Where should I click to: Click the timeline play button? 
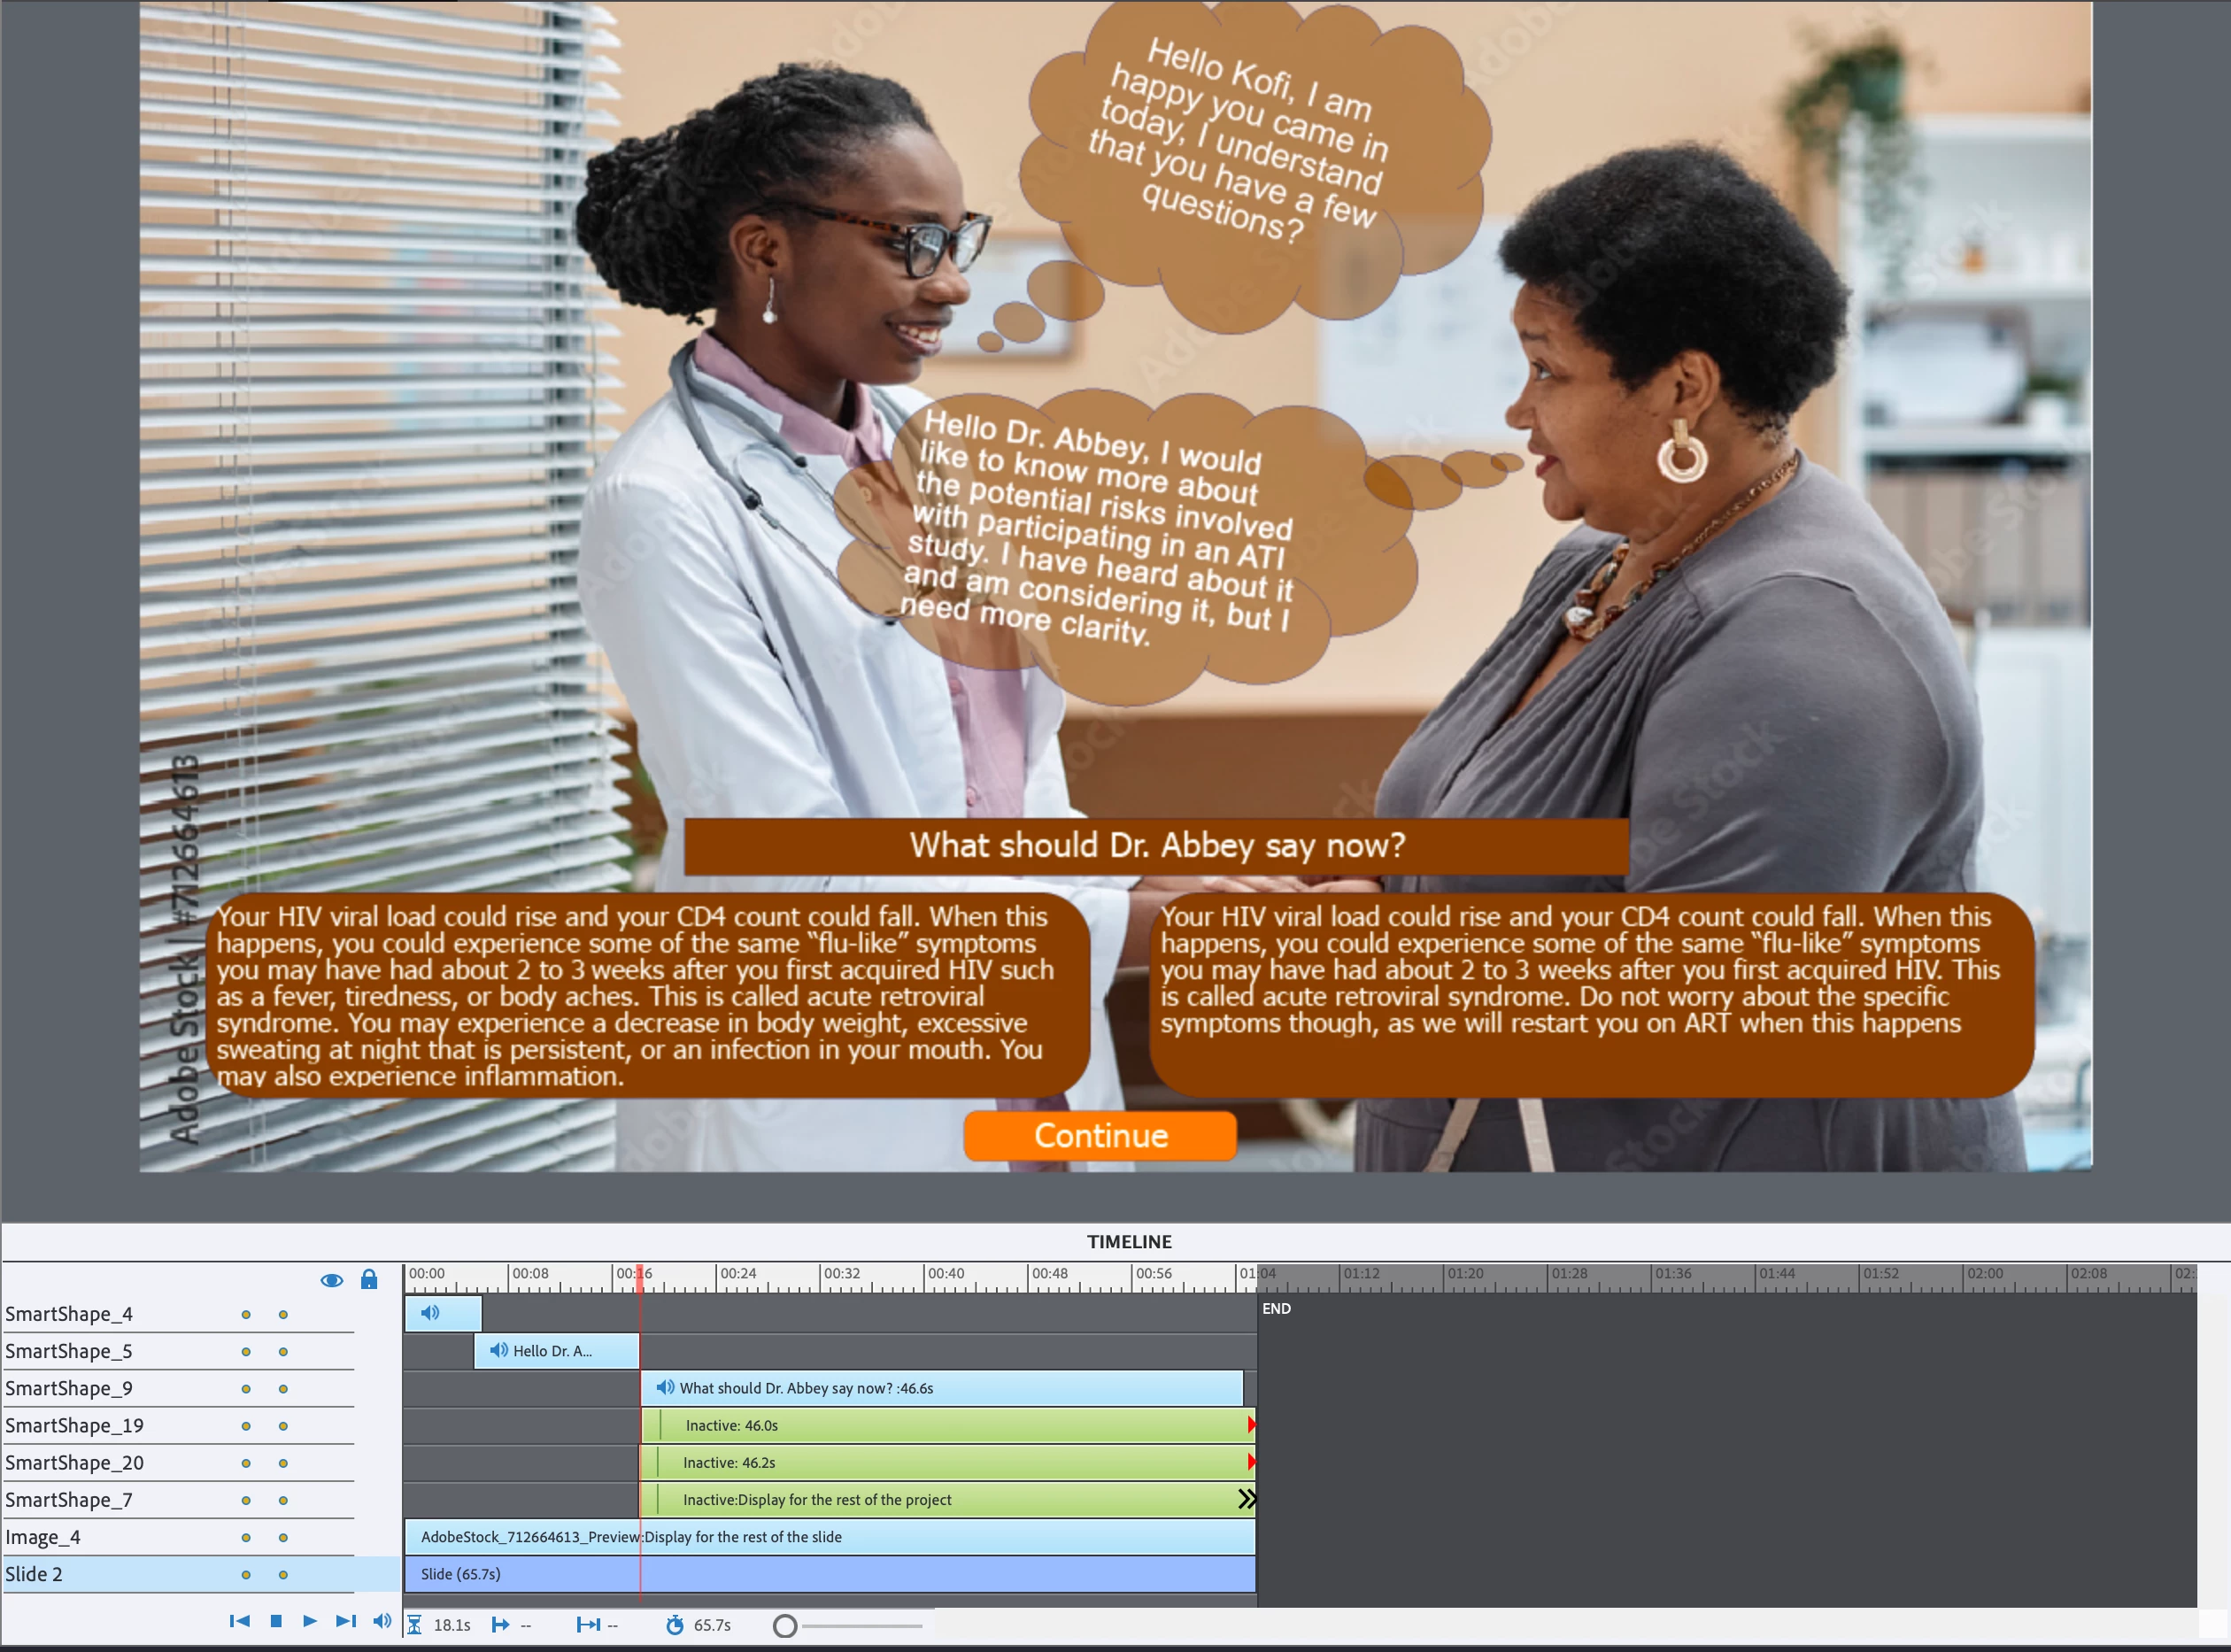point(310,1621)
